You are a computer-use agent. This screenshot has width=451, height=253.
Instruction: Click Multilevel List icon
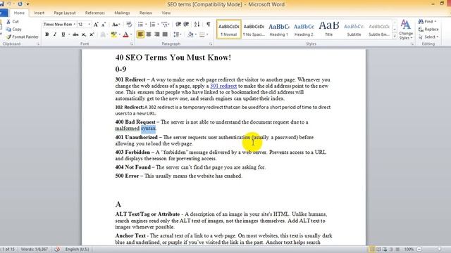coord(164,24)
